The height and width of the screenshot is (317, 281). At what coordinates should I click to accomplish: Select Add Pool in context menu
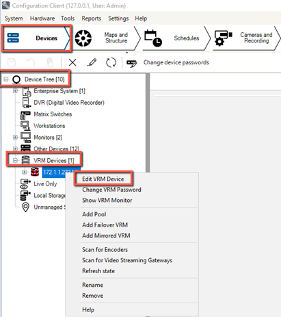pos(94,214)
